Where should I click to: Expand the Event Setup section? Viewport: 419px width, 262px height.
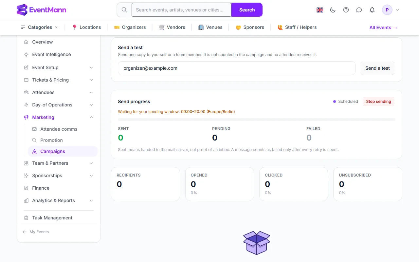(x=59, y=67)
